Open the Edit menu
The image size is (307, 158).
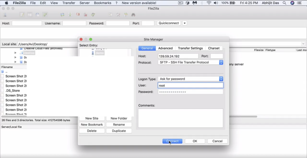tap(43, 3)
